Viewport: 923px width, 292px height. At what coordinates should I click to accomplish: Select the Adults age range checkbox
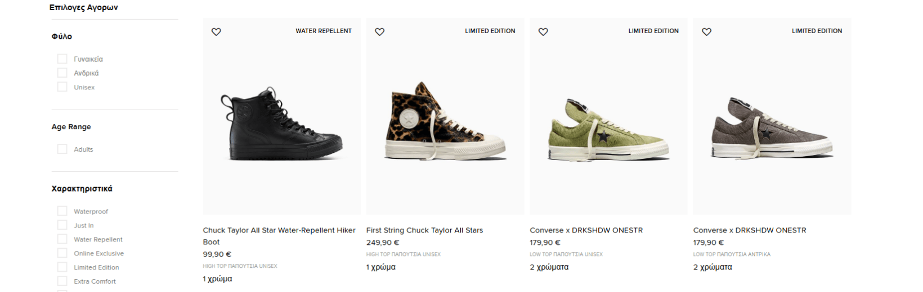click(x=62, y=149)
